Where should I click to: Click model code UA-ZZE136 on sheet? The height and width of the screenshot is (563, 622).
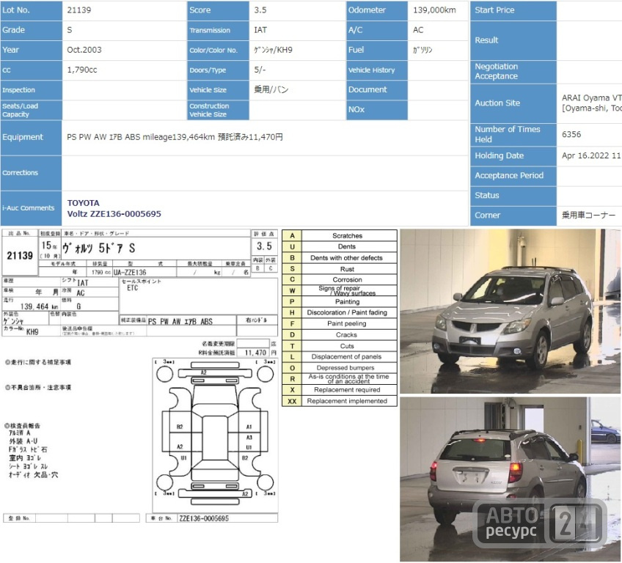tap(130, 273)
